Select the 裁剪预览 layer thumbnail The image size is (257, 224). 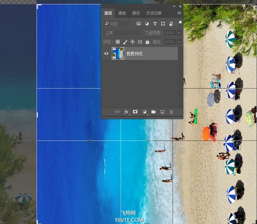[118, 53]
